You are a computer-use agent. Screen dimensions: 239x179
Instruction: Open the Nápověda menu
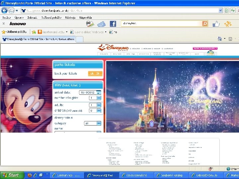pyautogui.click(x=86, y=18)
